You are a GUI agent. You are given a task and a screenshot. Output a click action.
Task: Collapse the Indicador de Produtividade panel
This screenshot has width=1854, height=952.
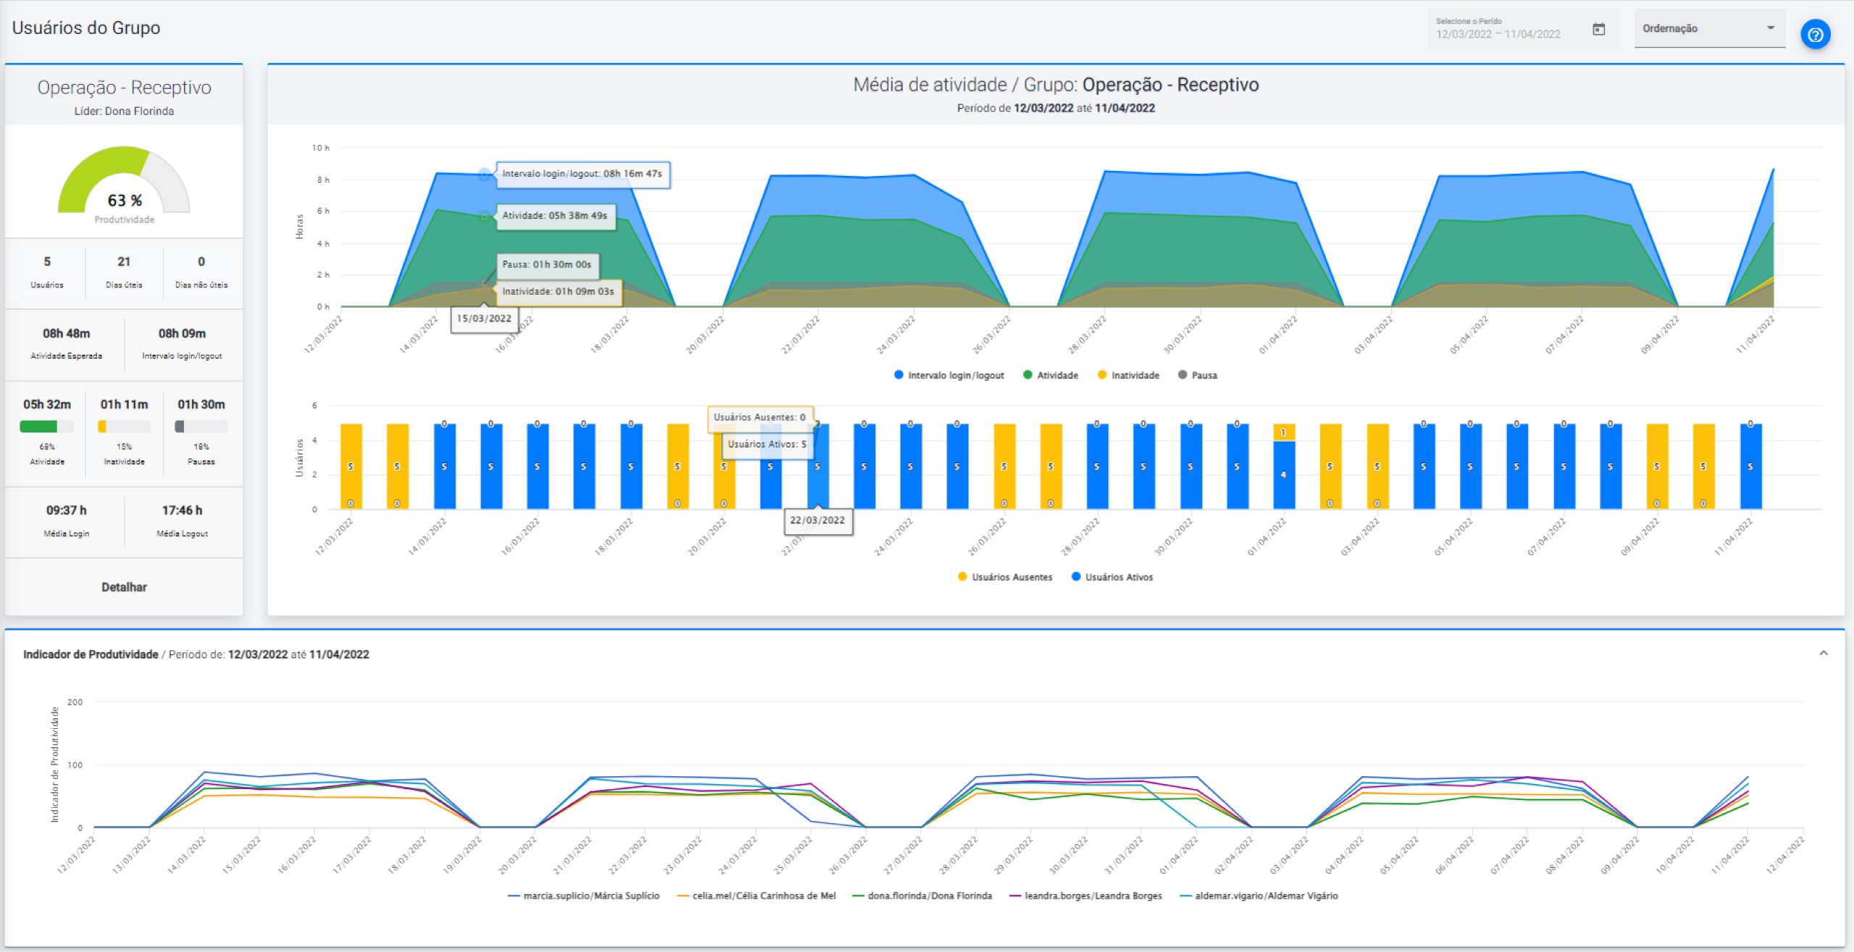click(x=1824, y=653)
